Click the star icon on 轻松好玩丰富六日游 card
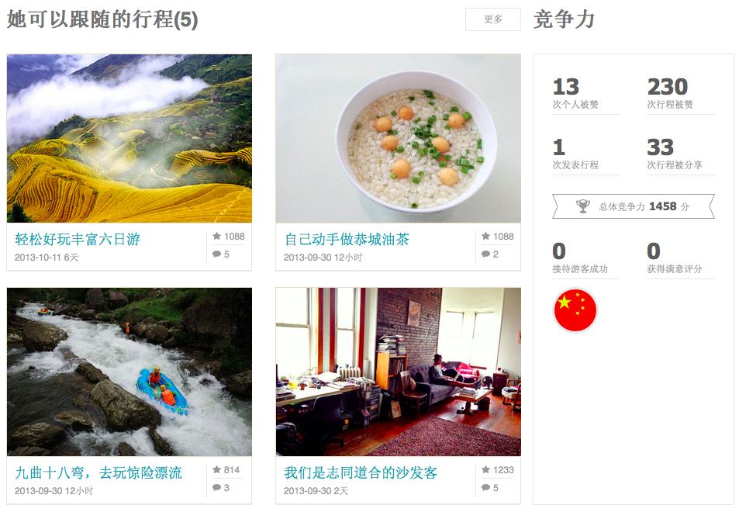This screenshot has width=739, height=512. (x=217, y=236)
